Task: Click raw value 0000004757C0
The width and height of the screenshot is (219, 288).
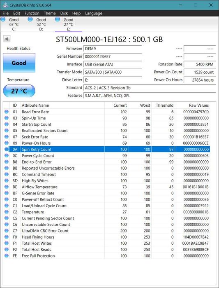Action: 196,112
